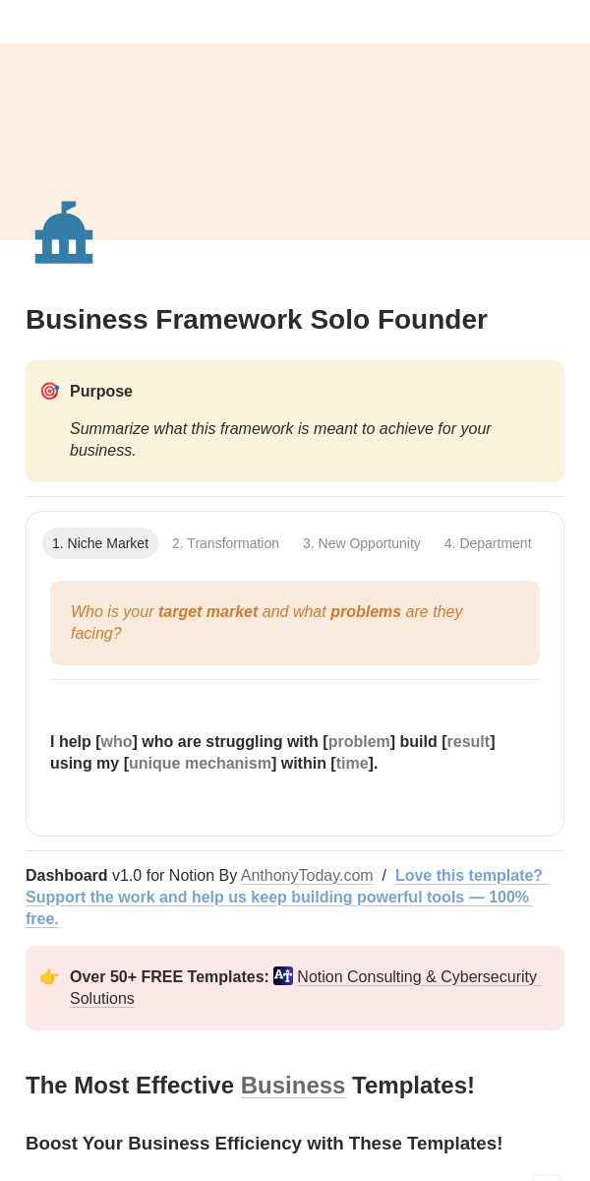
Task: Click the blue government building page icon
Action: 64,232
